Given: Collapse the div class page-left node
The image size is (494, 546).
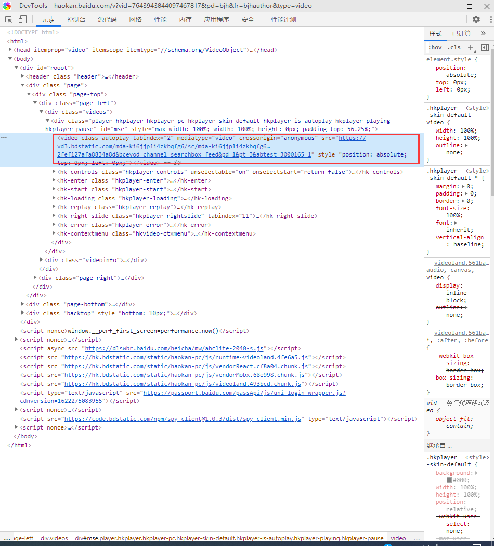Looking at the screenshot, I should pos(35,103).
